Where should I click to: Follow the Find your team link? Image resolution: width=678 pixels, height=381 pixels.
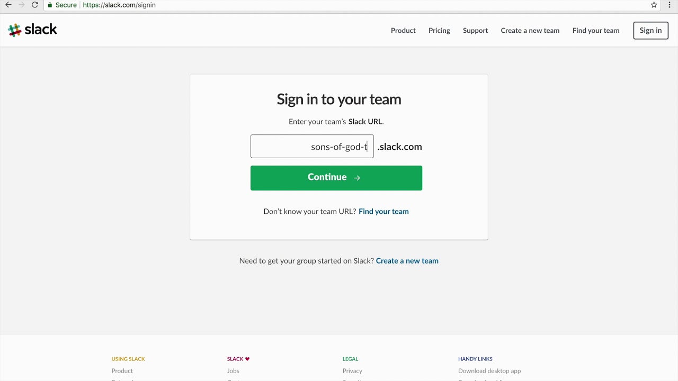pos(383,211)
